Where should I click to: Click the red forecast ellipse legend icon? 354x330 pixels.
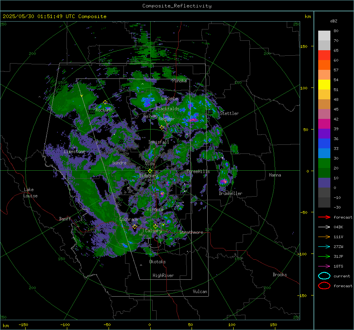[x=324, y=286]
